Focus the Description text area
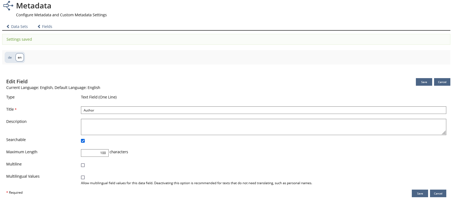This screenshot has height=201, width=452. (263, 127)
